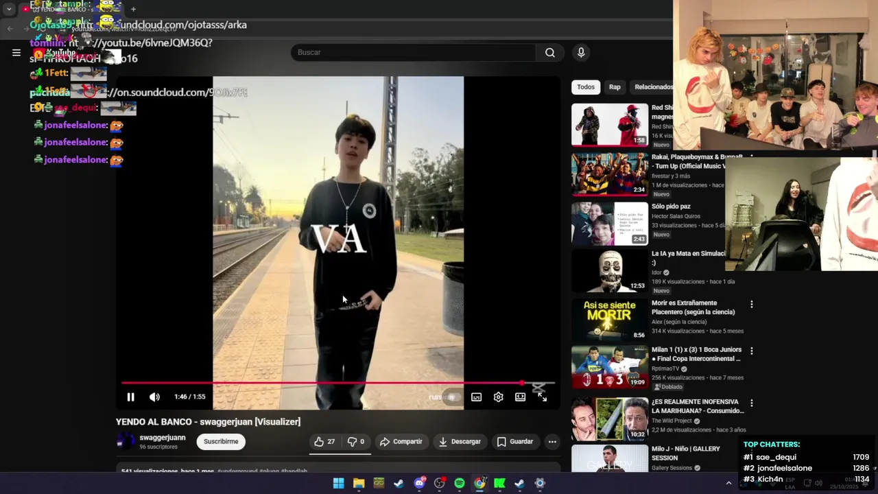Download the video with Descargar
Viewport: 878px width, 494px height.
pyautogui.click(x=460, y=441)
